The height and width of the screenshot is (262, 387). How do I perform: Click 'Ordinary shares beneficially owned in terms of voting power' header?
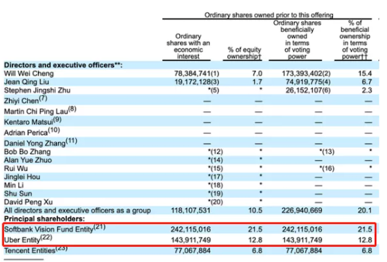coord(297,40)
